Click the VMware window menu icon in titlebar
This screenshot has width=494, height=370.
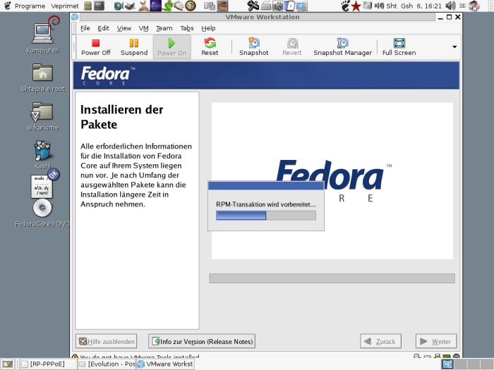75,17
